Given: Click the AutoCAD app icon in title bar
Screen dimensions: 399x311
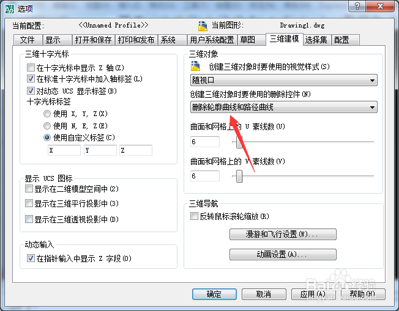Looking at the screenshot, I should tap(10, 9).
